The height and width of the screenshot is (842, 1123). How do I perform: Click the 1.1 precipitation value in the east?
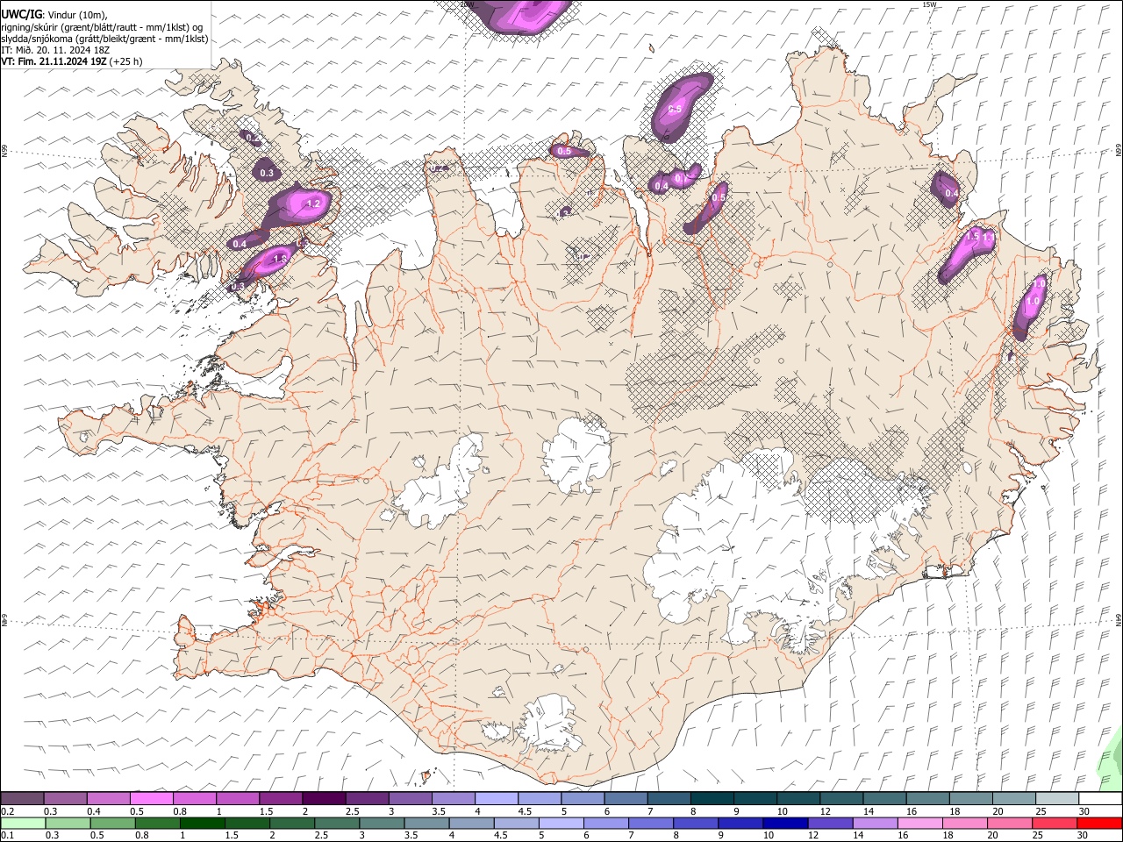[988, 238]
